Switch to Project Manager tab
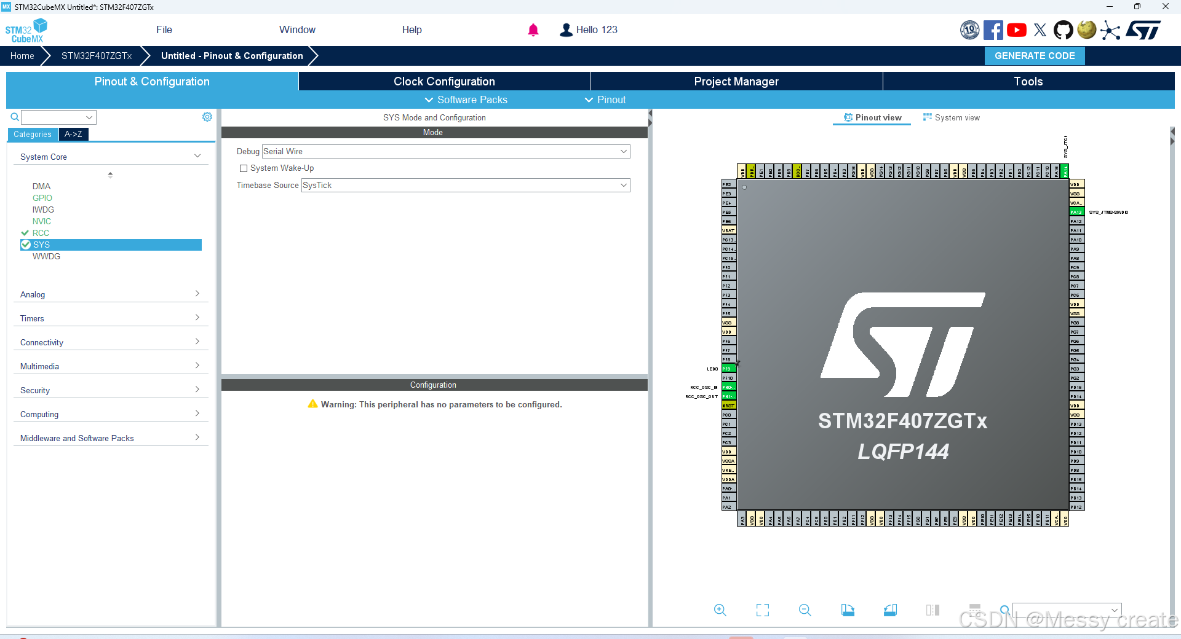This screenshot has height=639, width=1181. tap(736, 81)
